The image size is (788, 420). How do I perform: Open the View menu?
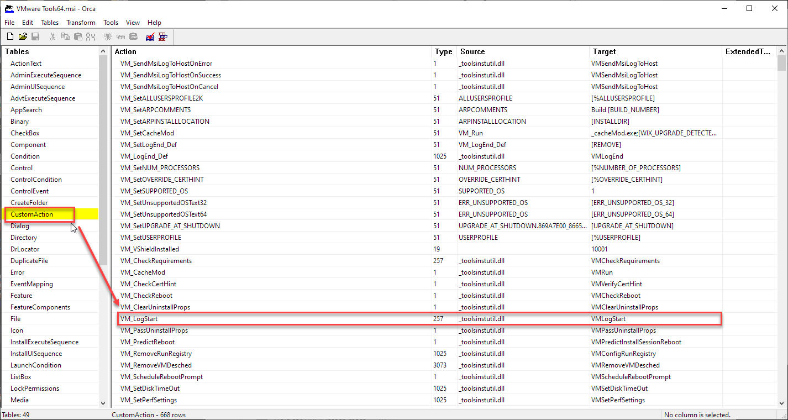click(132, 23)
